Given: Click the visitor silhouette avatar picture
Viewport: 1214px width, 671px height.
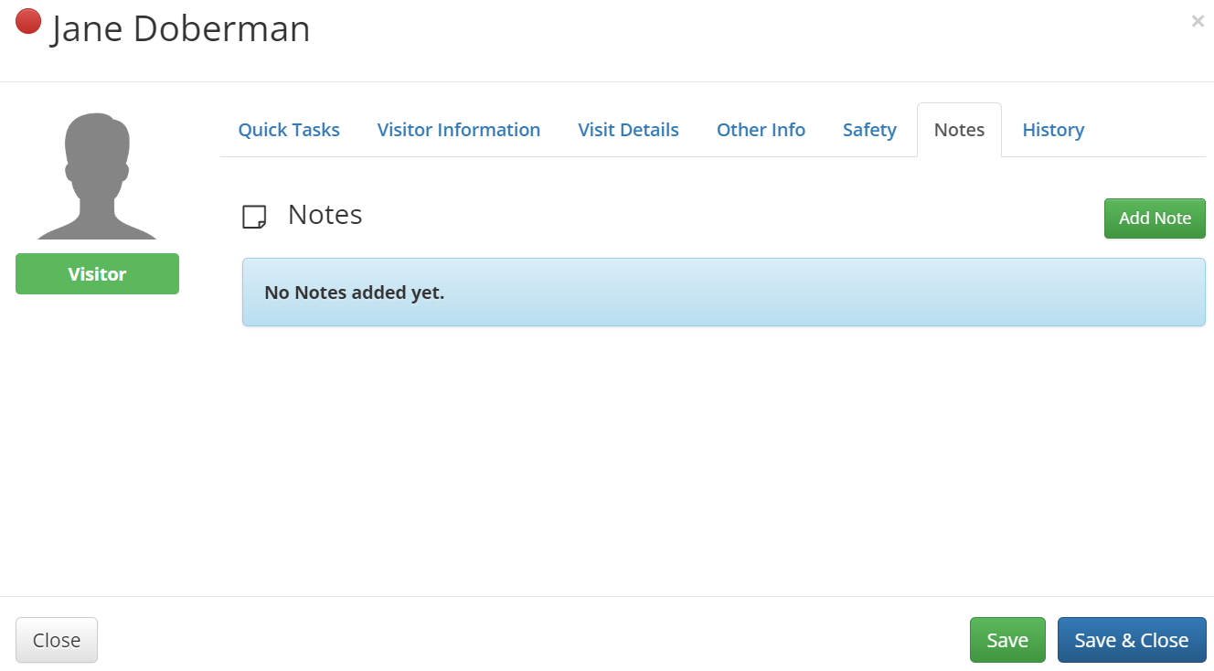Looking at the screenshot, I should tap(97, 176).
